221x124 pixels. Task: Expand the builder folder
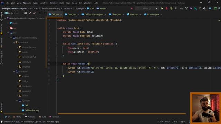[x=17, y=52]
